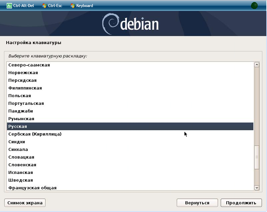Select the Синхала layout

(x=130, y=150)
